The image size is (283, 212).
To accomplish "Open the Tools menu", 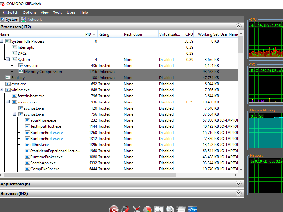I will click(x=57, y=12).
